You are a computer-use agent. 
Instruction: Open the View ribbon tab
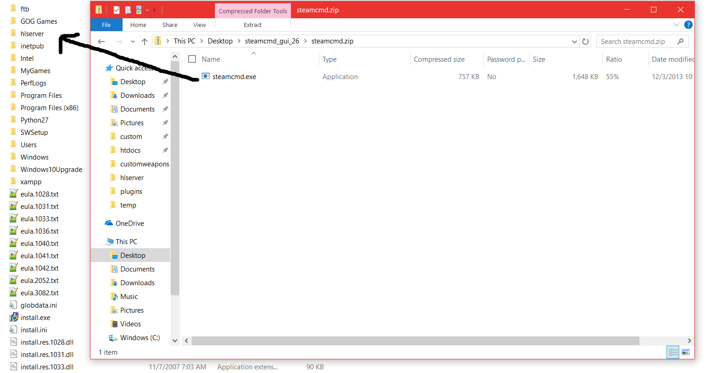pyautogui.click(x=199, y=25)
